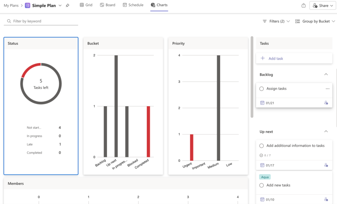Switch to the Board tab
The image size is (337, 204).
tap(108, 5)
